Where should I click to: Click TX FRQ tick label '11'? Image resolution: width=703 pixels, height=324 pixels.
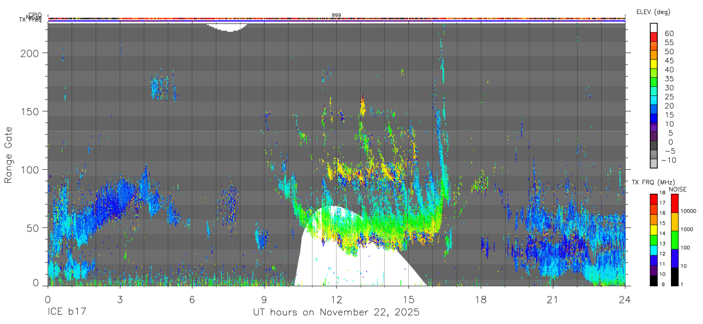point(662,264)
